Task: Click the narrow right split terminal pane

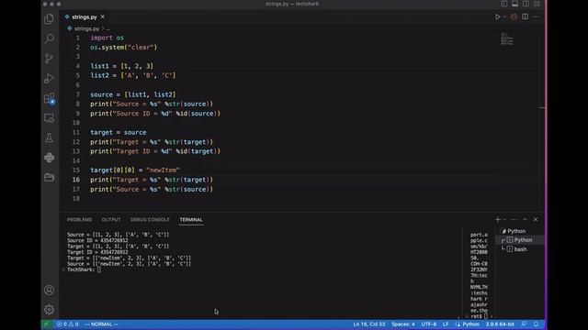Action: coord(479,275)
